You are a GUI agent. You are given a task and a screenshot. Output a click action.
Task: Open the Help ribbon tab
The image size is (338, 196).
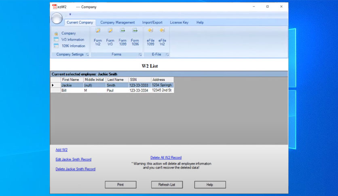coord(200,22)
